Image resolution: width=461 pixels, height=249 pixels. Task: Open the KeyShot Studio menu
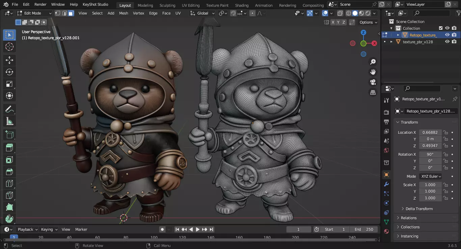pyautogui.click(x=96, y=4)
